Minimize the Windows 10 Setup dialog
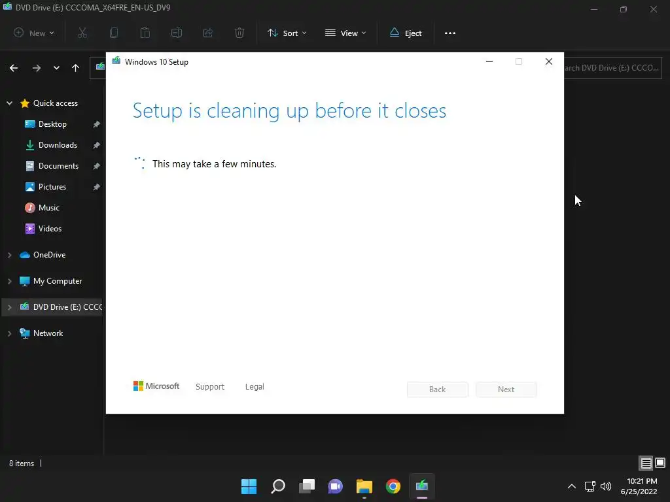The width and height of the screenshot is (670, 502). click(489, 62)
